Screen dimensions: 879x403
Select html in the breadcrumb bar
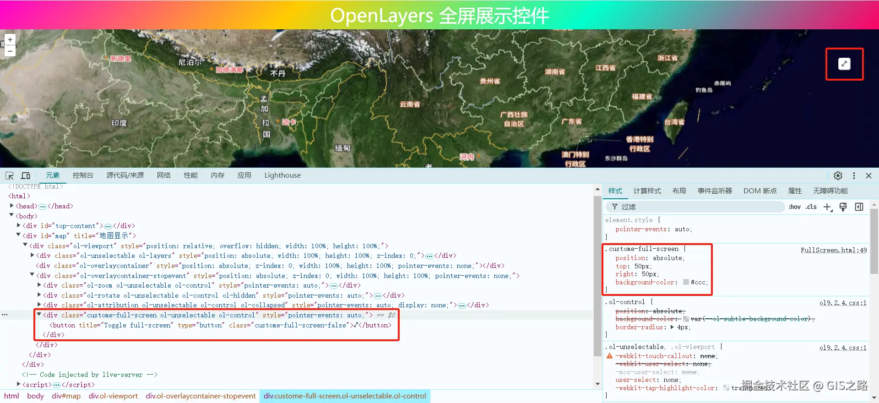click(11, 396)
